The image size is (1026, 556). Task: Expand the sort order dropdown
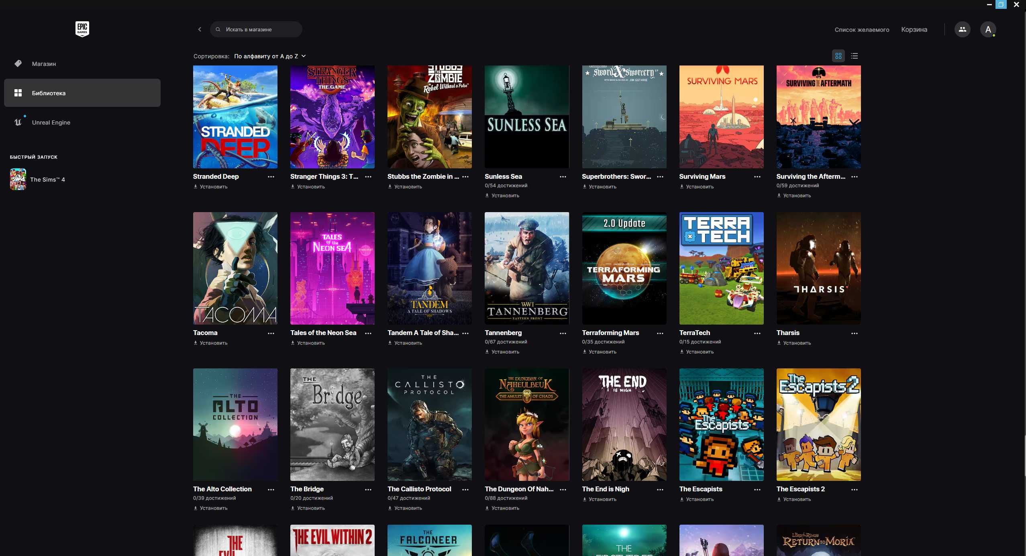coord(270,56)
